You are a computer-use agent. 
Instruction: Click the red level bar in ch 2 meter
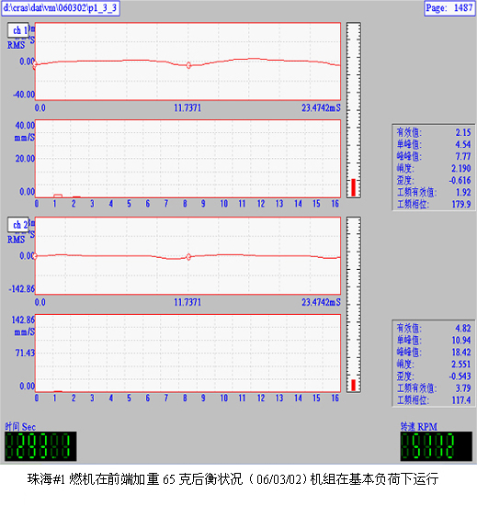tap(353, 385)
